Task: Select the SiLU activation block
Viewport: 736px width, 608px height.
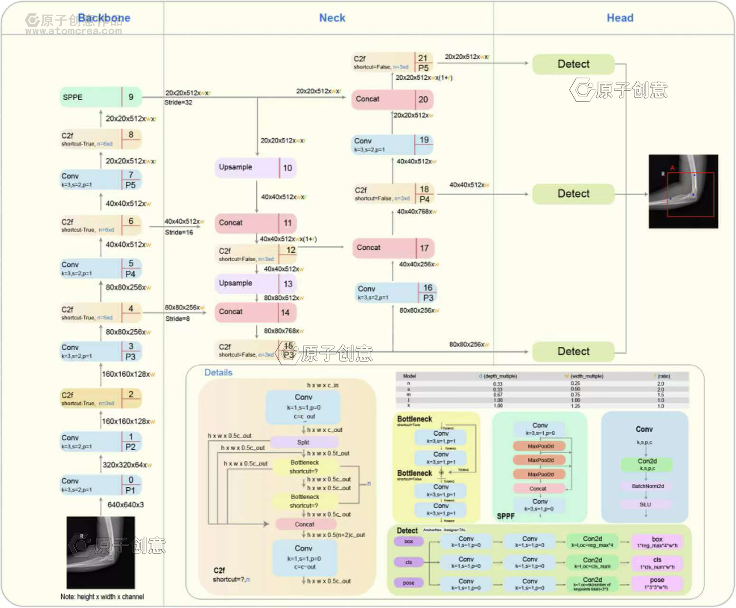Action: coord(644,504)
